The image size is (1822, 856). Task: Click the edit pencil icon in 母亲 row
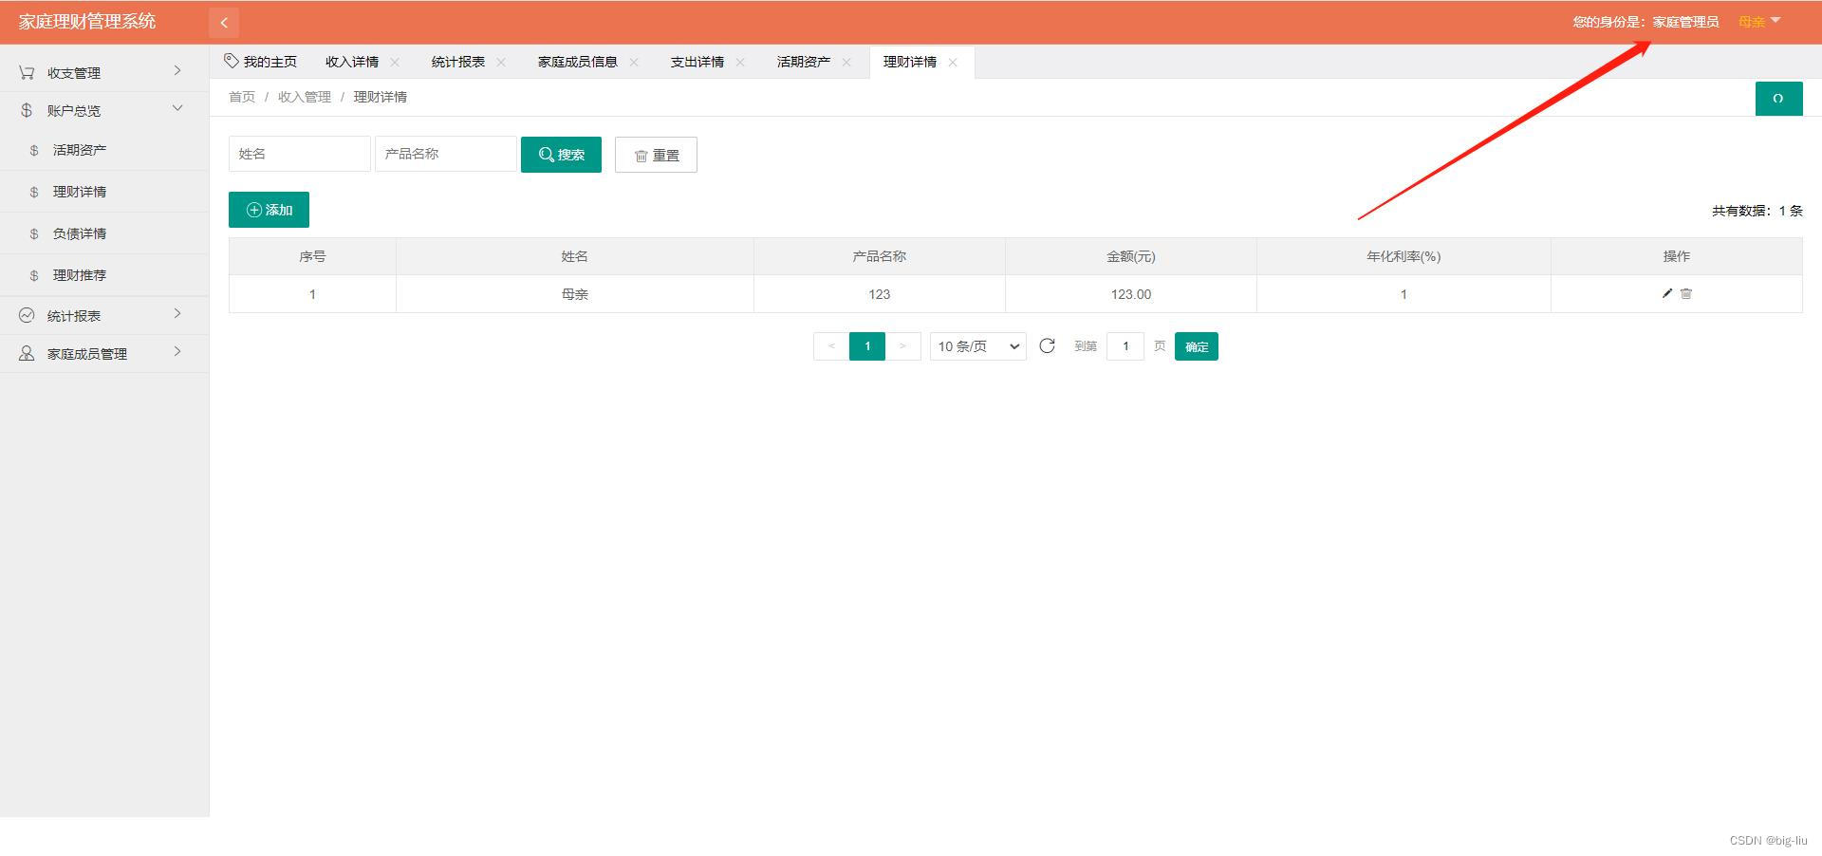pyautogui.click(x=1667, y=293)
